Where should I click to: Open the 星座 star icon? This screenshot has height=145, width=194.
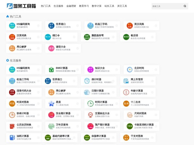[51, 103]
